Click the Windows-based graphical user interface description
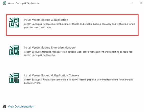This screenshot has width=144, height=112. 78,81
